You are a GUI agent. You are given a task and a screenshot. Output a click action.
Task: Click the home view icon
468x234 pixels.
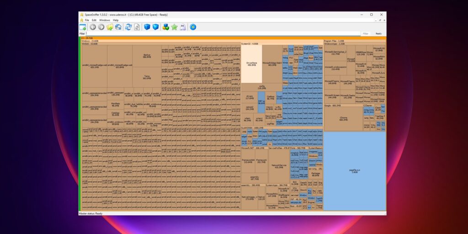point(118,27)
